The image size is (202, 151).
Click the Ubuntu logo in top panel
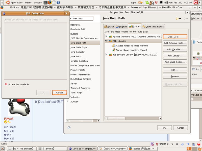click(8, 3)
